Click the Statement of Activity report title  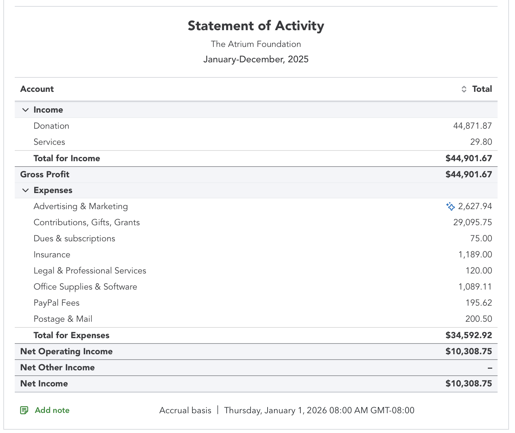256,26
